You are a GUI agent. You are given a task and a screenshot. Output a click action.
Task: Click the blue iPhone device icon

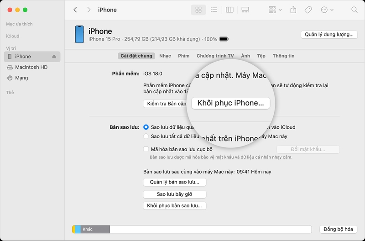point(79,35)
